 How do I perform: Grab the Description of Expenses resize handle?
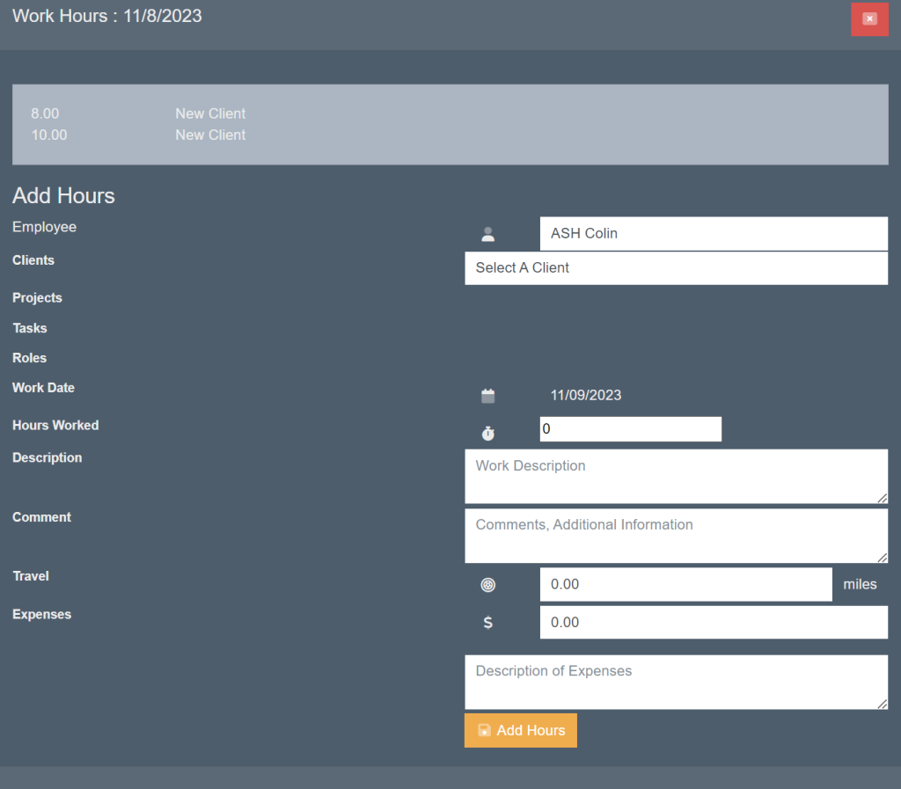(x=882, y=703)
